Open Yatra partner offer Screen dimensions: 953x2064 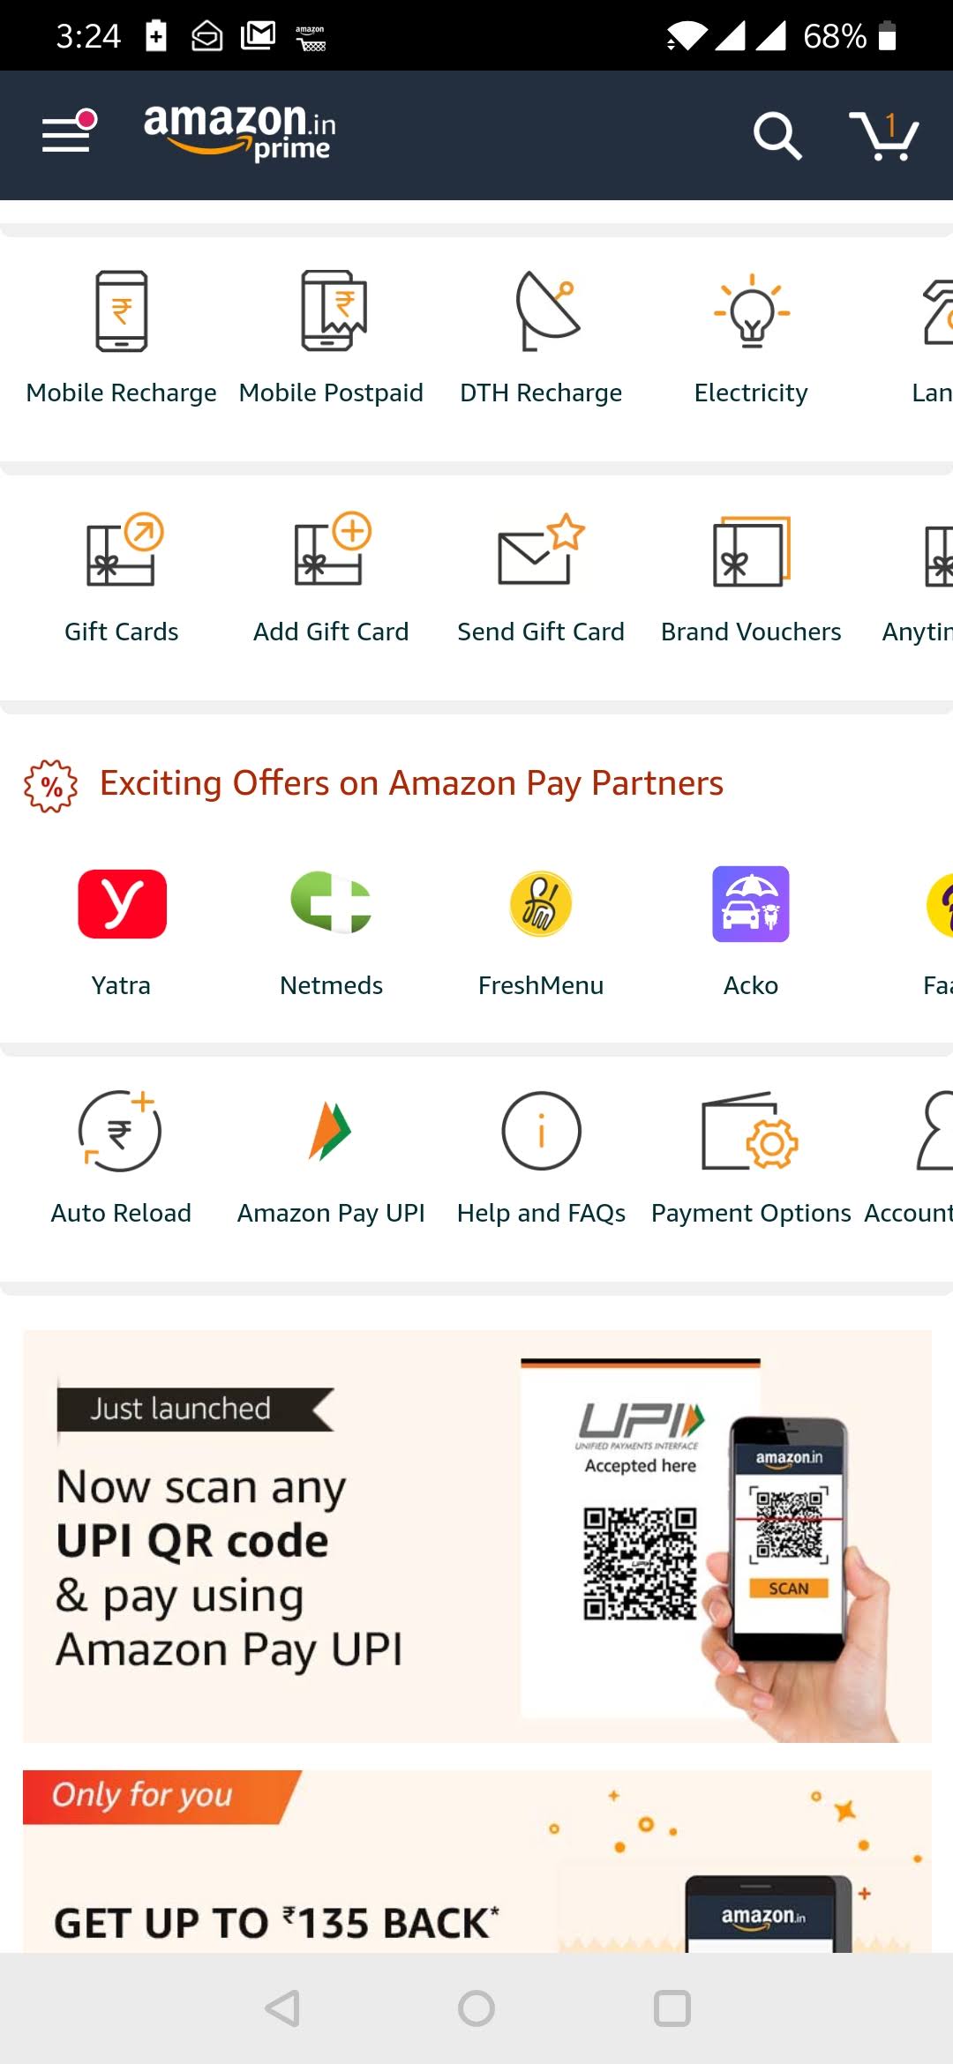(x=122, y=904)
